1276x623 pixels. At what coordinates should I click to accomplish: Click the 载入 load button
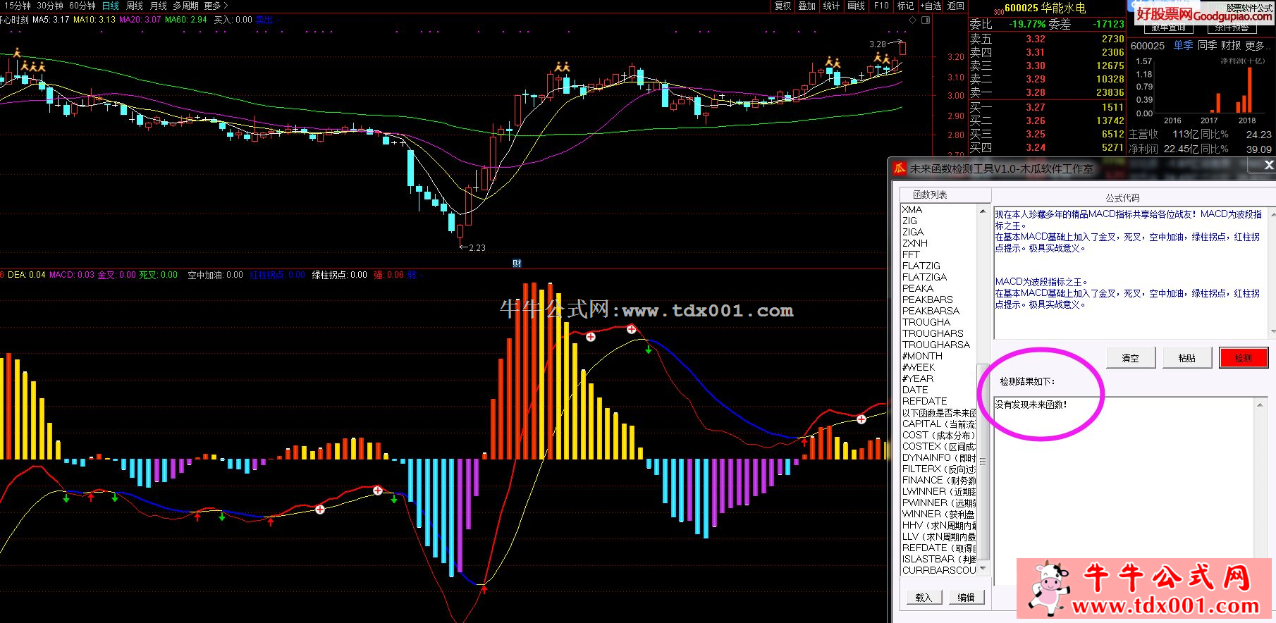pos(924,598)
